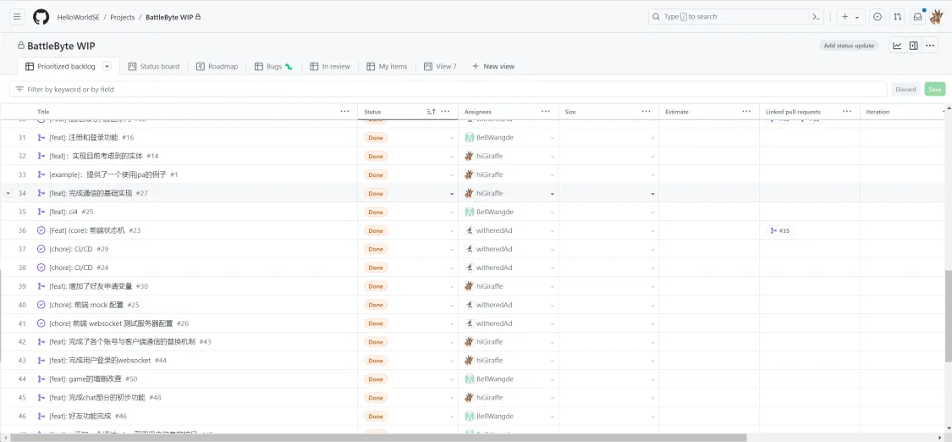The height and width of the screenshot is (442, 952).
Task: Switch to the Status board tab
Action: coord(154,66)
